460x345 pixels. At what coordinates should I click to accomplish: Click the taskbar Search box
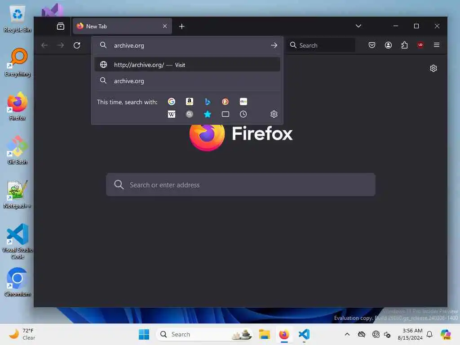pos(204,334)
